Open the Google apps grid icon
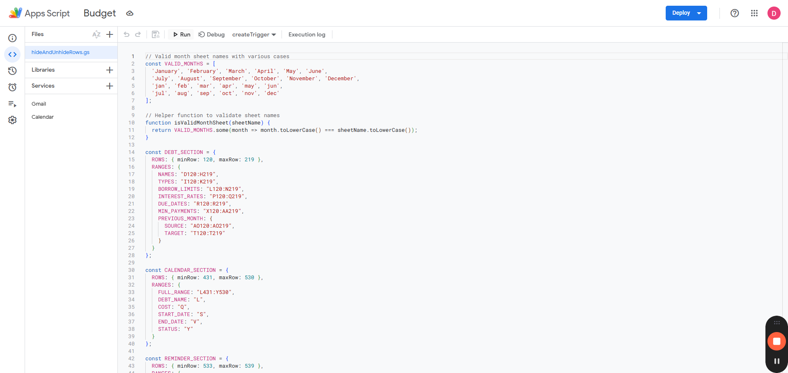Screen dimensions: 788x373 point(754,13)
